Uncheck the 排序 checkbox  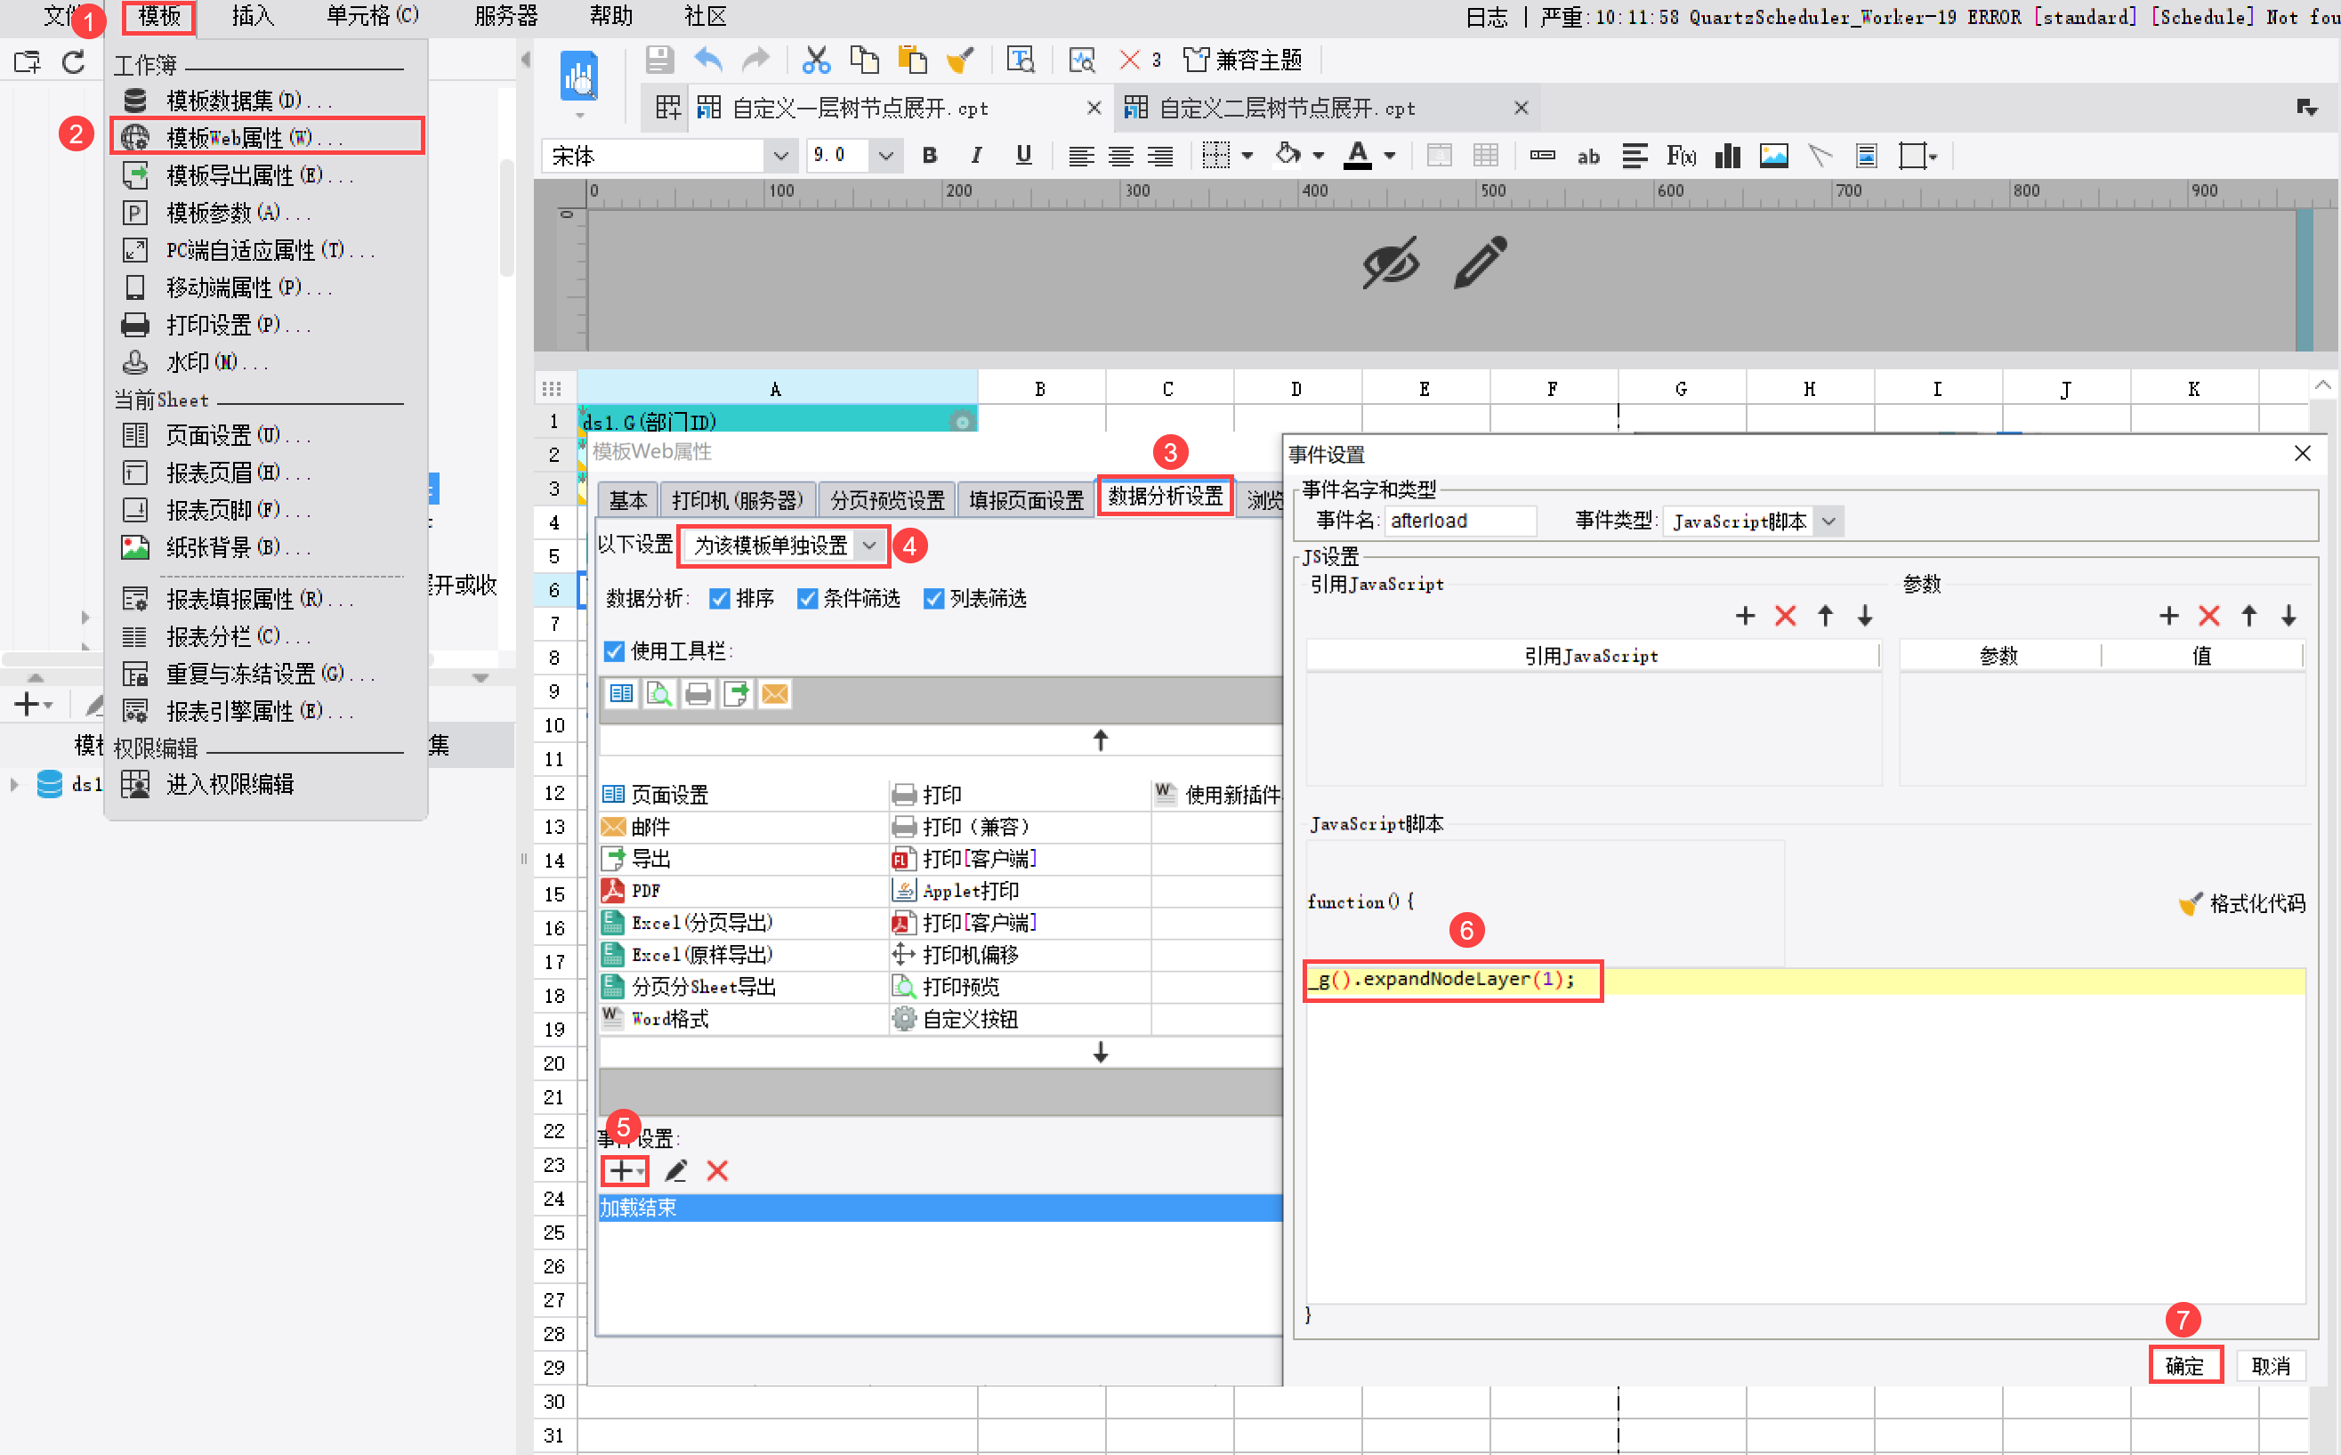click(719, 599)
